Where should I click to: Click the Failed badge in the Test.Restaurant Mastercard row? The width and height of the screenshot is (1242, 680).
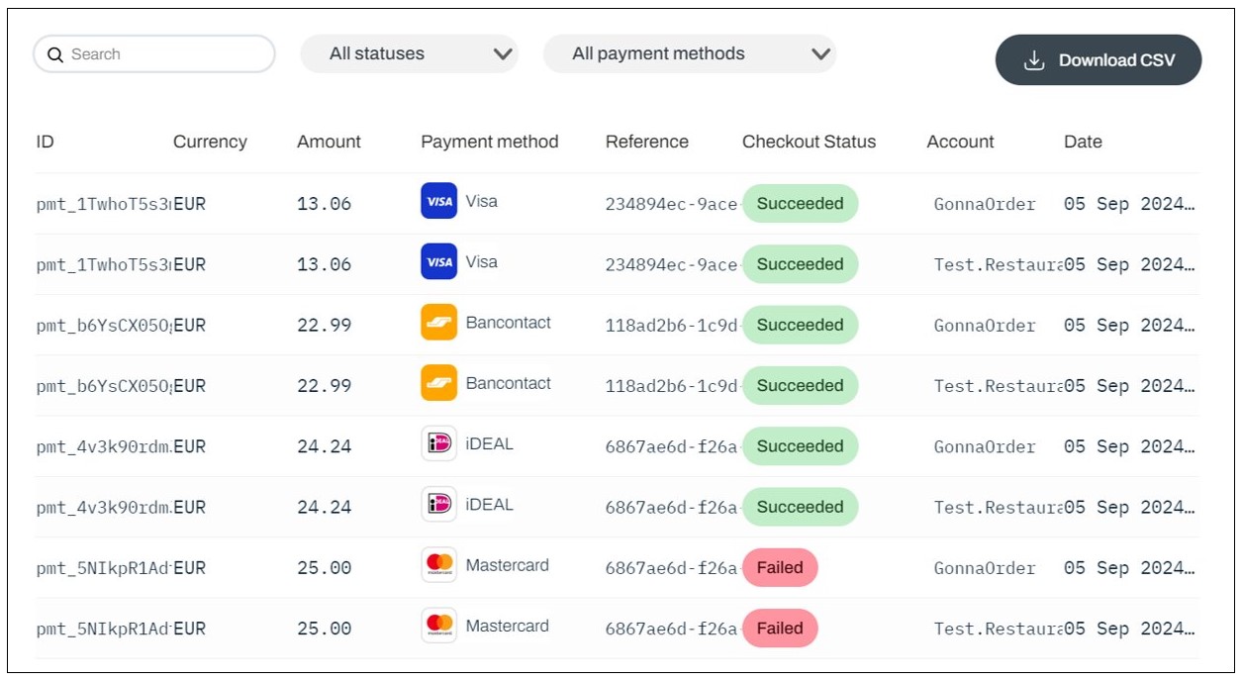pos(780,629)
